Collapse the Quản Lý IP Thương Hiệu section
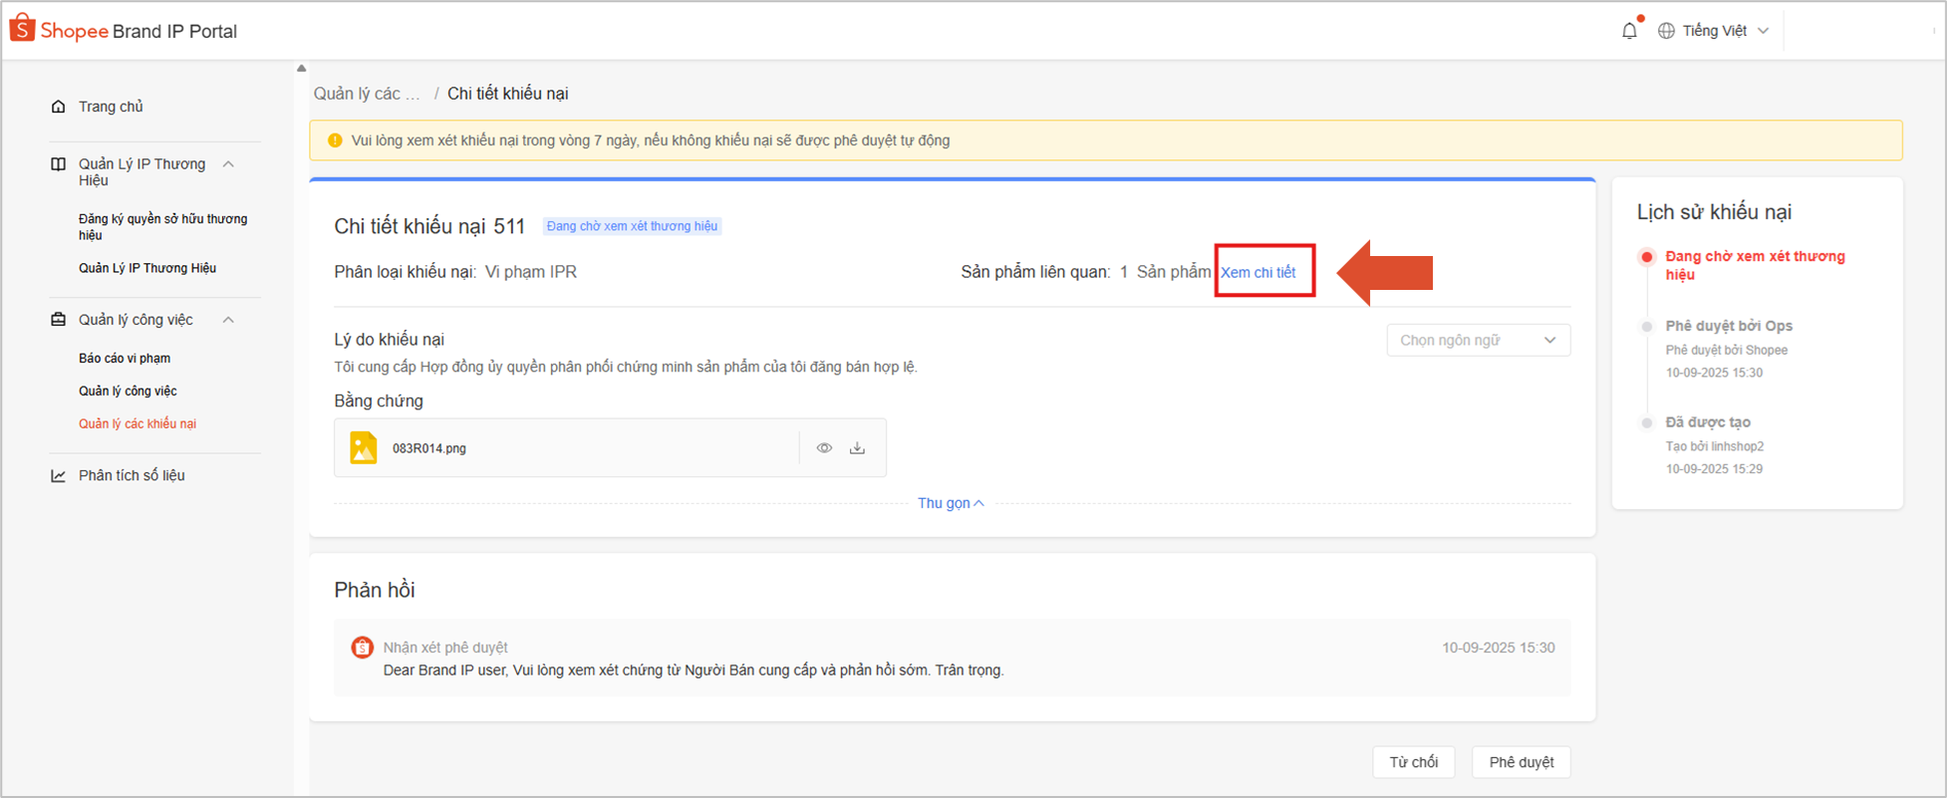Screen dimensions: 1947x798 coord(228,164)
